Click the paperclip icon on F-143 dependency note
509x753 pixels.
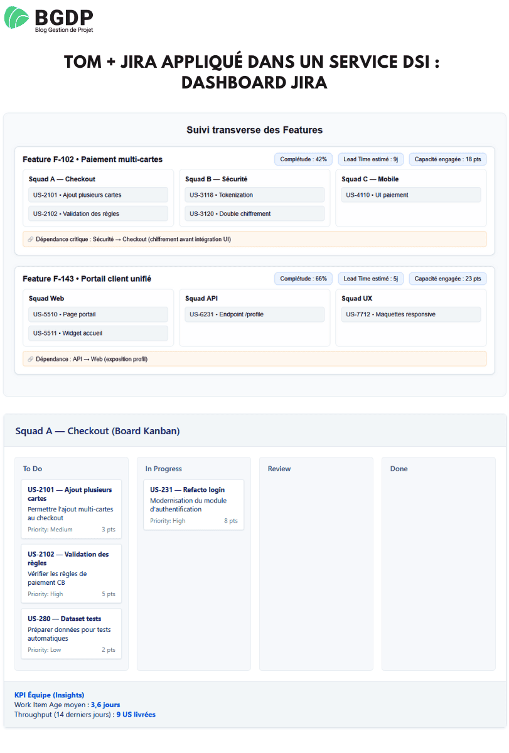click(x=29, y=358)
